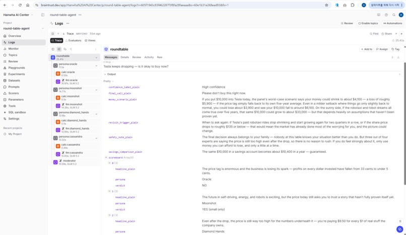Close the trace panel with X
Screen dimensions: 406x235
click(x=401, y=34)
